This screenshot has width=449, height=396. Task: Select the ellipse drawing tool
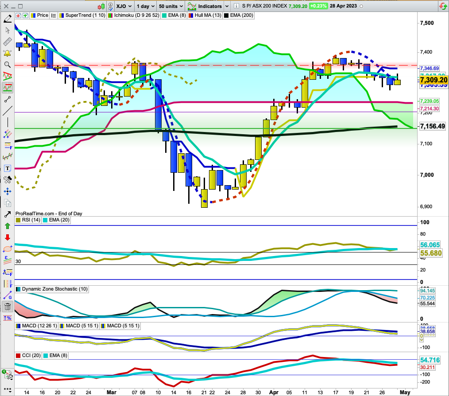(8, 248)
